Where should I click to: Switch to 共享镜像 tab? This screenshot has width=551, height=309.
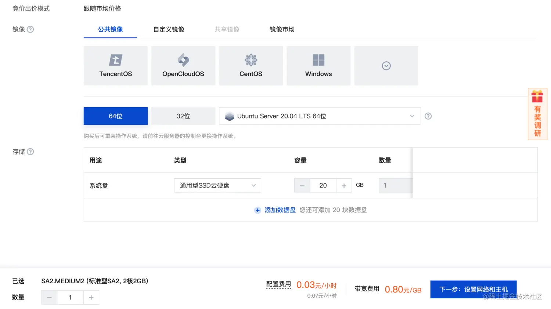pos(227,29)
